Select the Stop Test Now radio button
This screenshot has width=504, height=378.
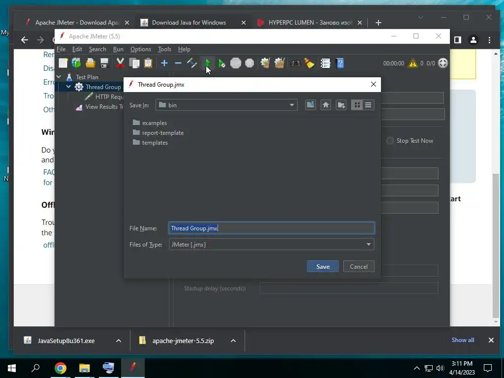point(390,141)
